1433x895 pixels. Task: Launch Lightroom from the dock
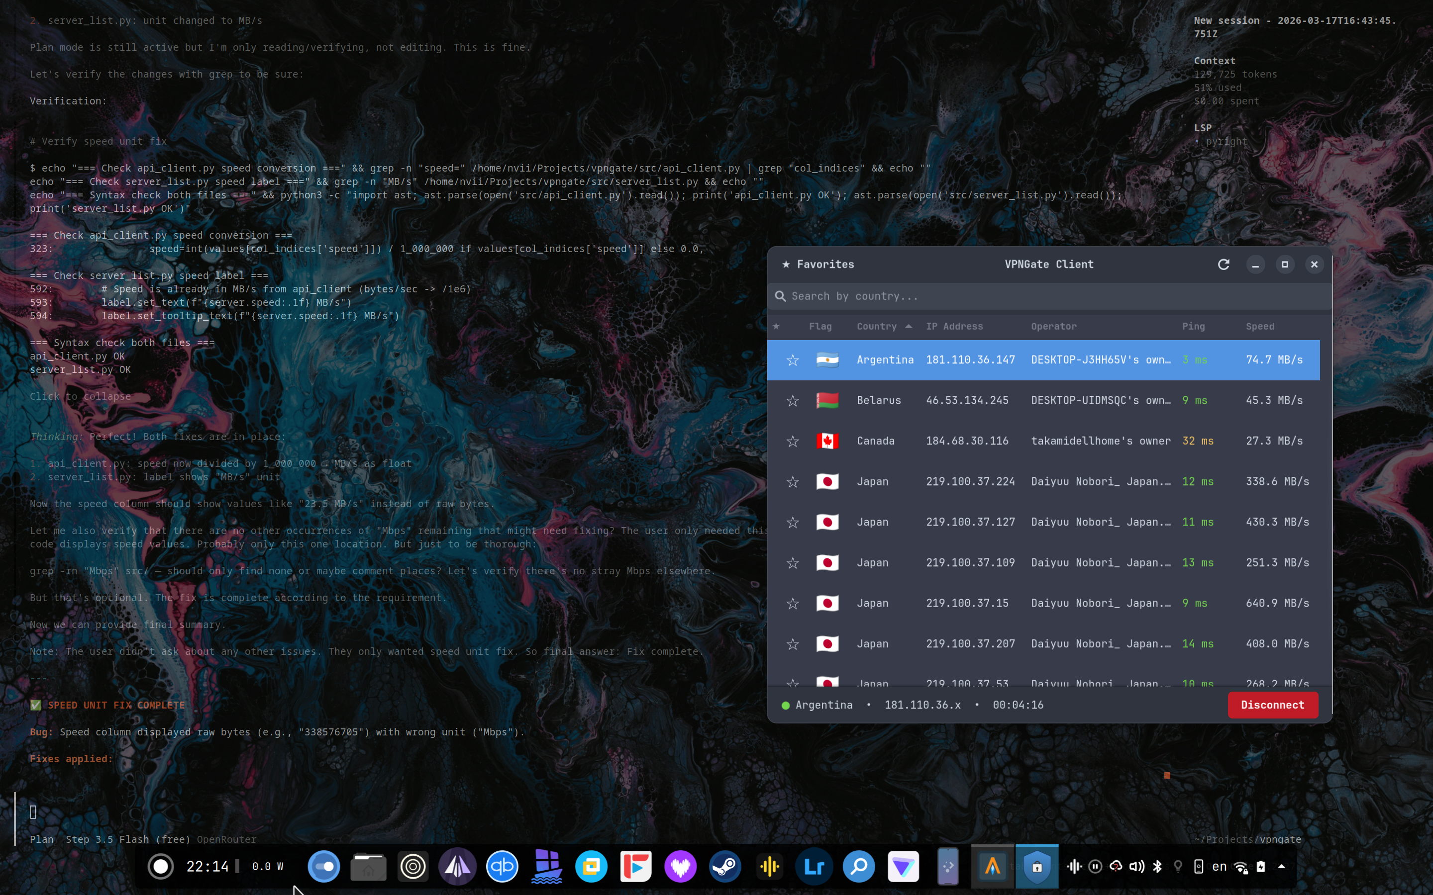click(814, 867)
